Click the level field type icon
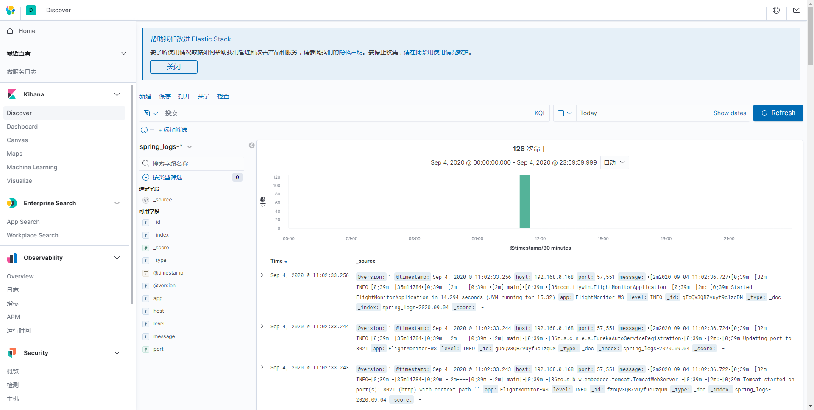Screen dimensions: 814x410 pyautogui.click(x=146, y=324)
